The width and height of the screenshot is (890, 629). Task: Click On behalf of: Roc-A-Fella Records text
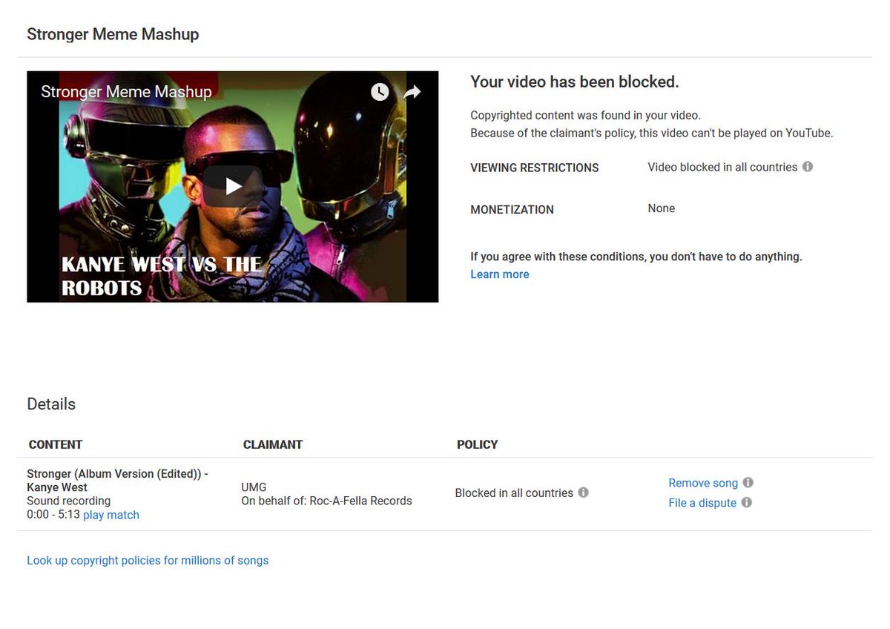click(326, 501)
